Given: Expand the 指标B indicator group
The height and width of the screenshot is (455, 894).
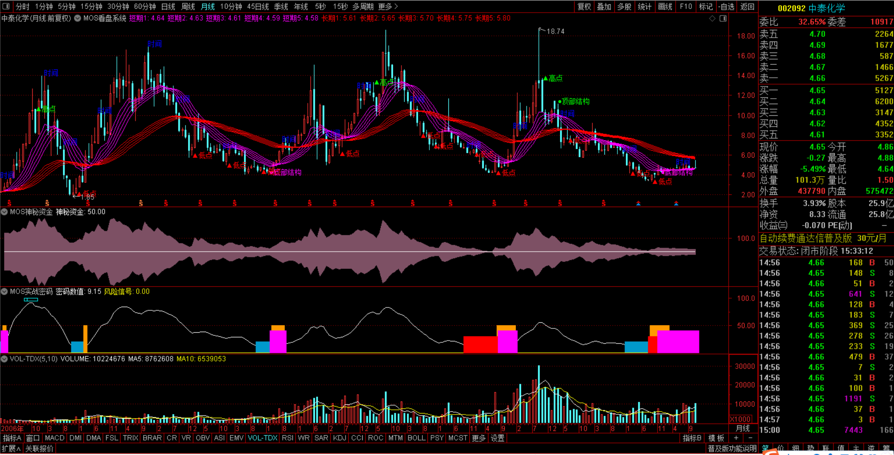Looking at the screenshot, I should click(x=692, y=438).
